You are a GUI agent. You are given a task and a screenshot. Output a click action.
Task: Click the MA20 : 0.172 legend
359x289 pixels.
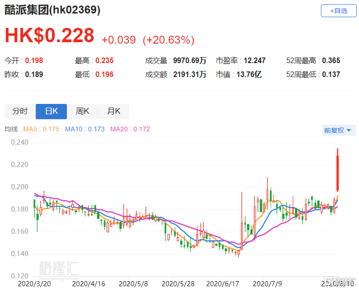130,129
